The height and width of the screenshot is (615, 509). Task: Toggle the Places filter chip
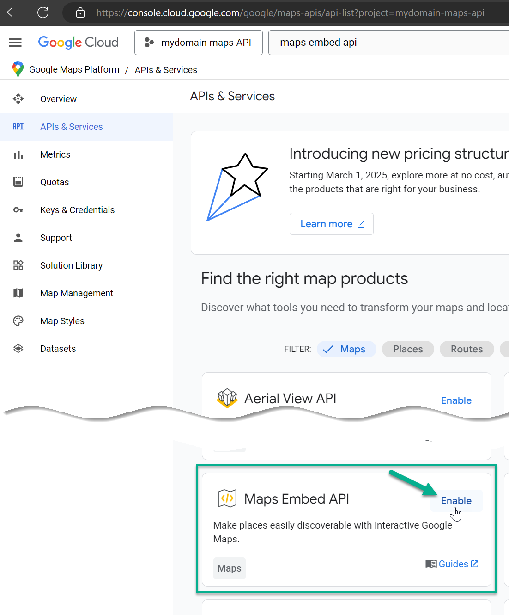408,349
